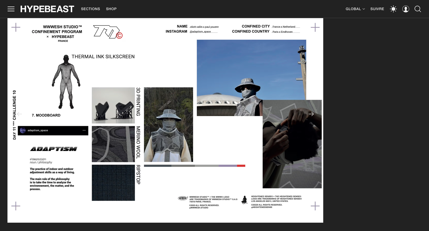Click the 'Paris x Eindhoven' text
This screenshot has height=231, width=429.
(x=283, y=32)
